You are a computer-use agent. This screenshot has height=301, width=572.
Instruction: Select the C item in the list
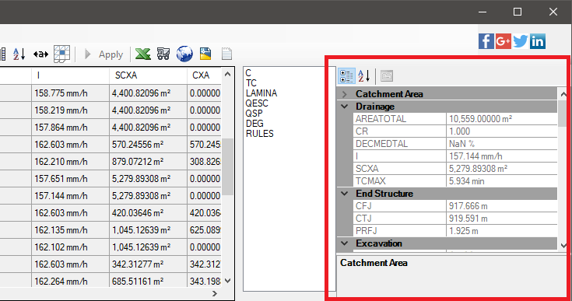point(248,73)
